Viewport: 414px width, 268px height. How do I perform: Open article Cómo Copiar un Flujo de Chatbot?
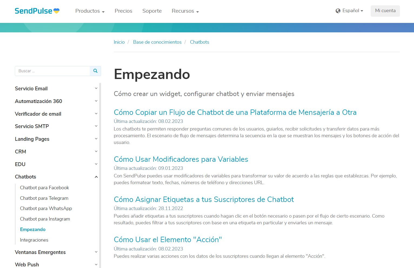coord(235,112)
